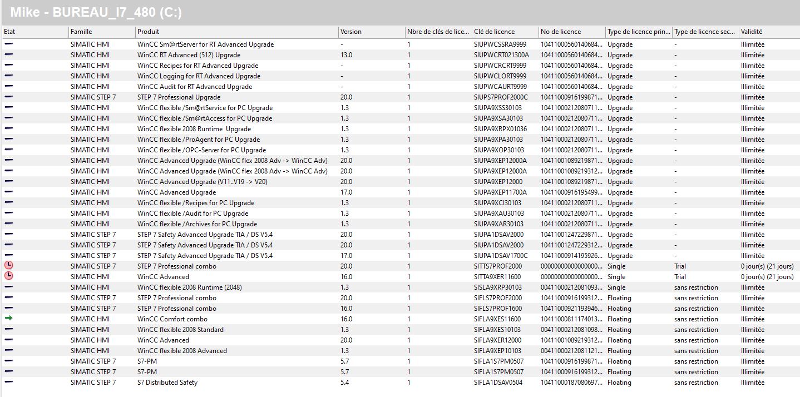Click status dash icon for WinCC Sm@rtServer row
The width and height of the screenshot is (800, 397).
point(8,44)
